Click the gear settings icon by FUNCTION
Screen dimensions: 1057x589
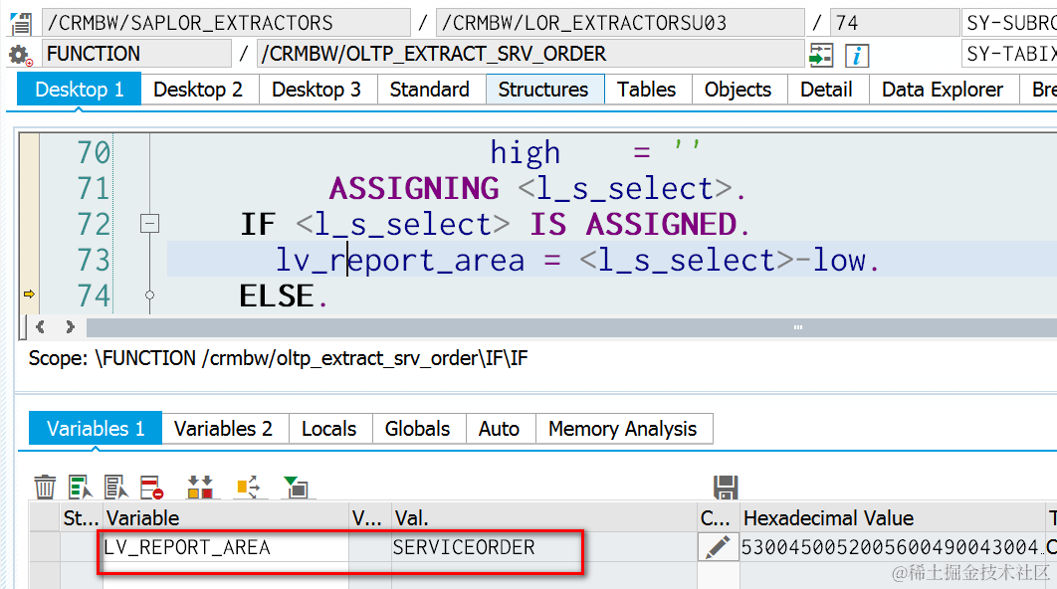tap(20, 55)
